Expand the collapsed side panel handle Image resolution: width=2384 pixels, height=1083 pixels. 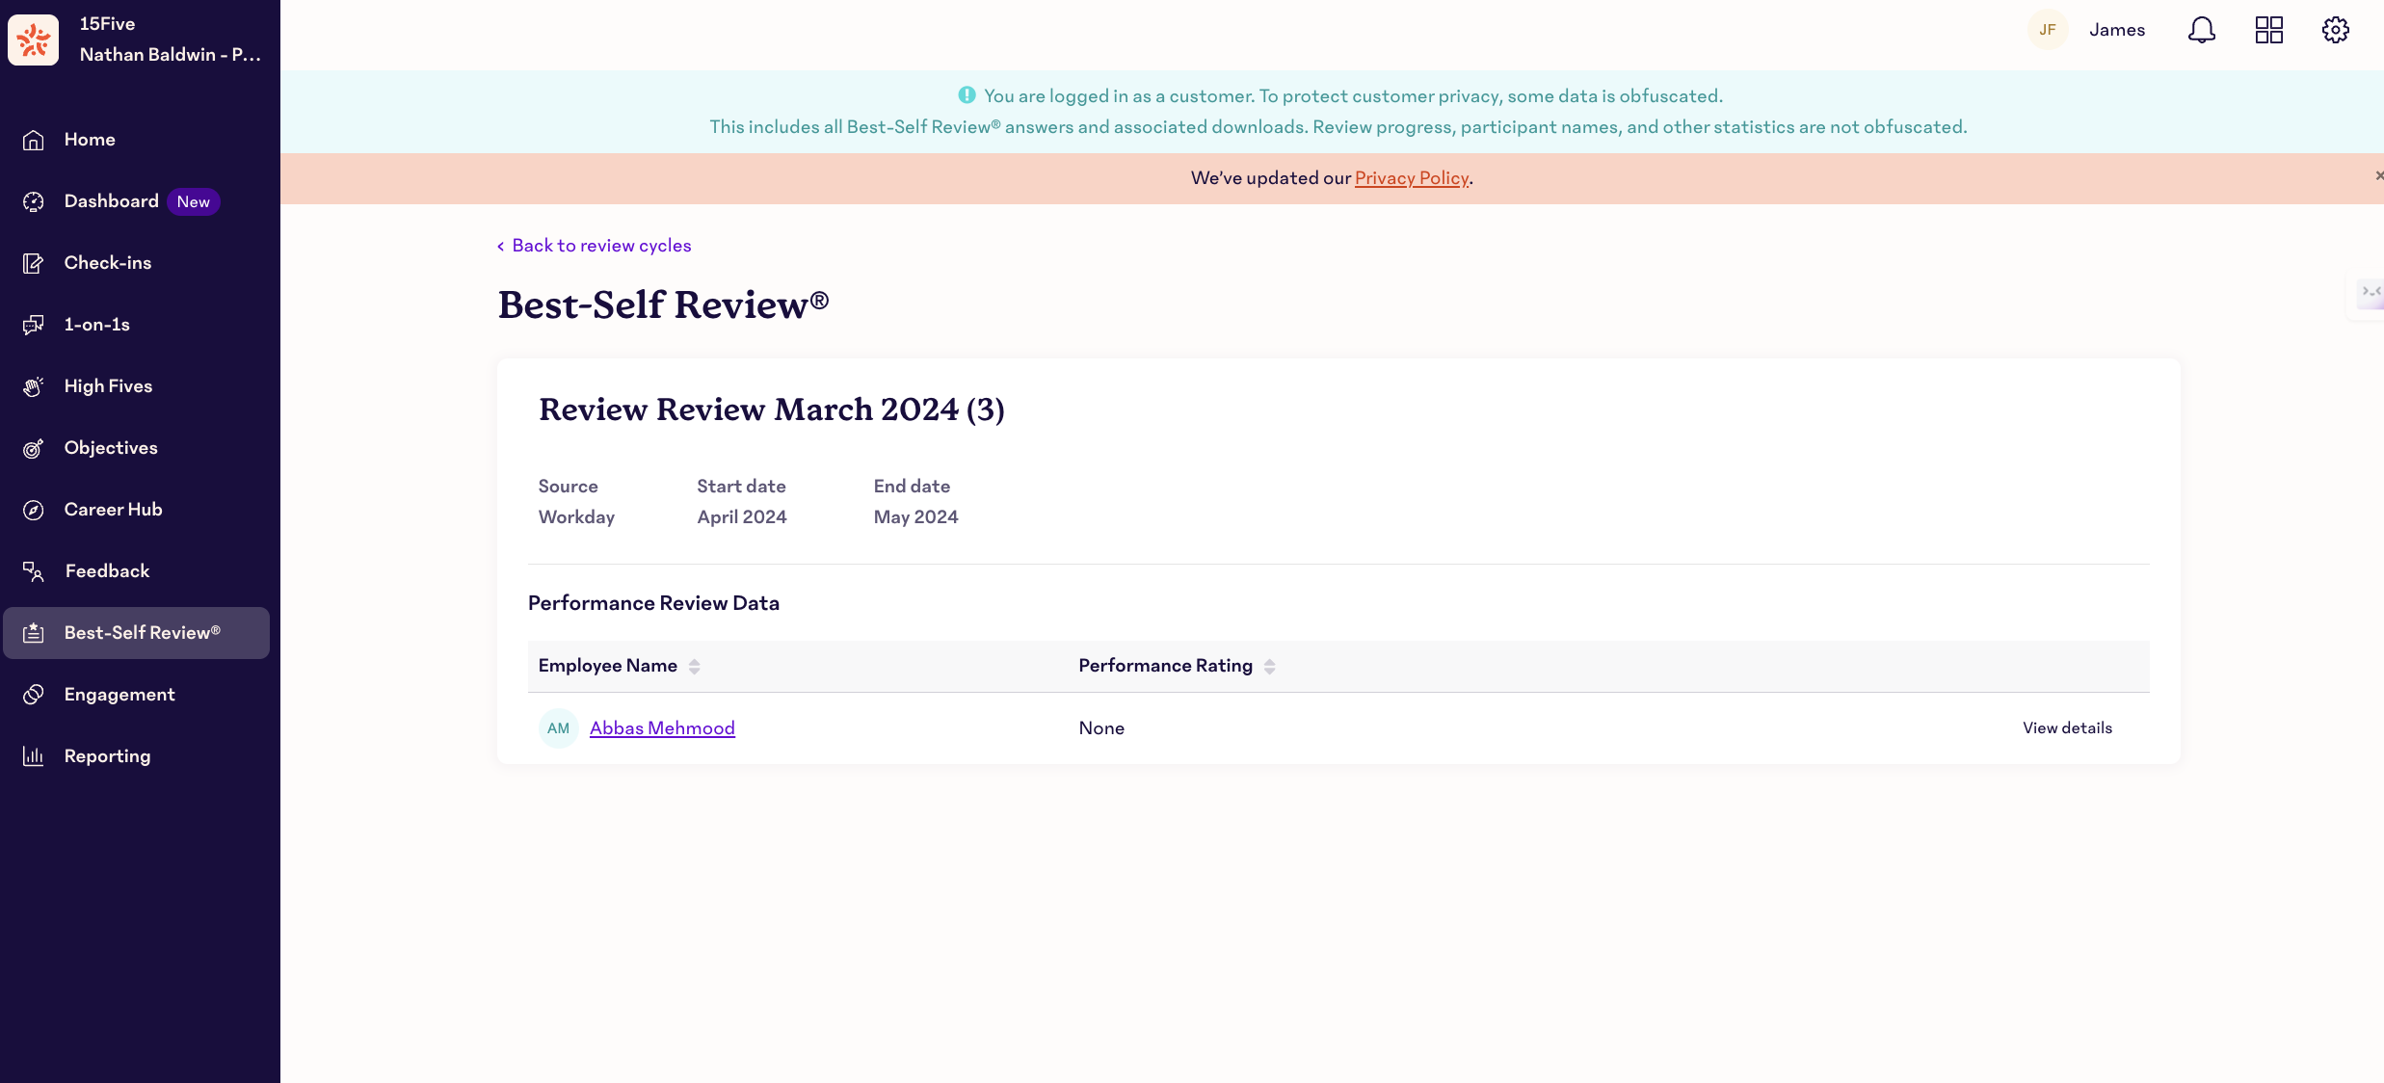2370,293
